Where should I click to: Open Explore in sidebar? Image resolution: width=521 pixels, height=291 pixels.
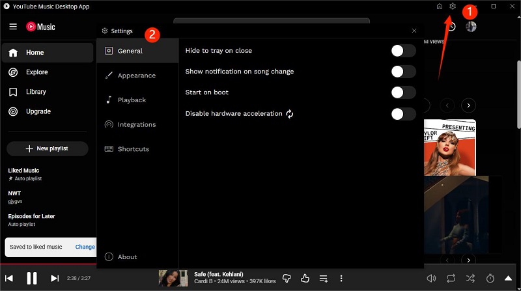click(x=48, y=72)
